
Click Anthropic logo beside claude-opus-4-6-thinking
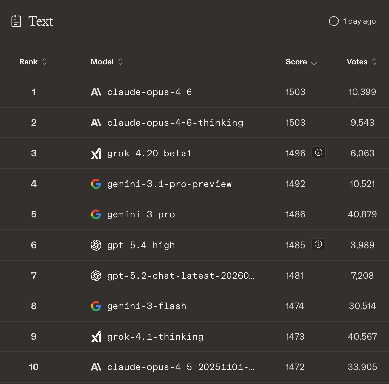click(96, 123)
